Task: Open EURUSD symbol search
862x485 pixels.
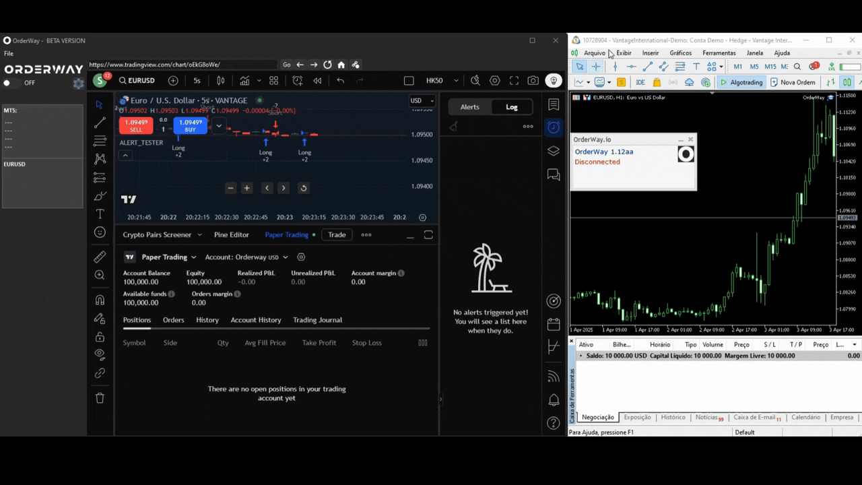Action: 137,81
